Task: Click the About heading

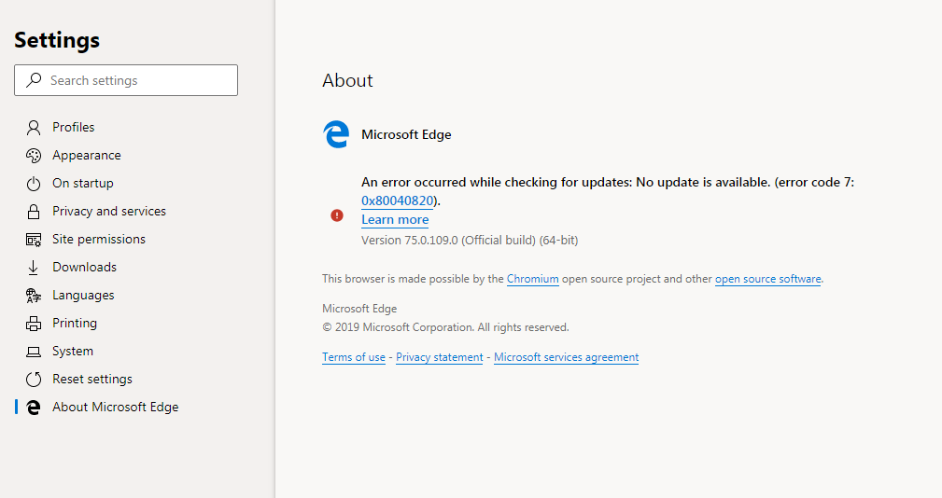Action: [347, 80]
